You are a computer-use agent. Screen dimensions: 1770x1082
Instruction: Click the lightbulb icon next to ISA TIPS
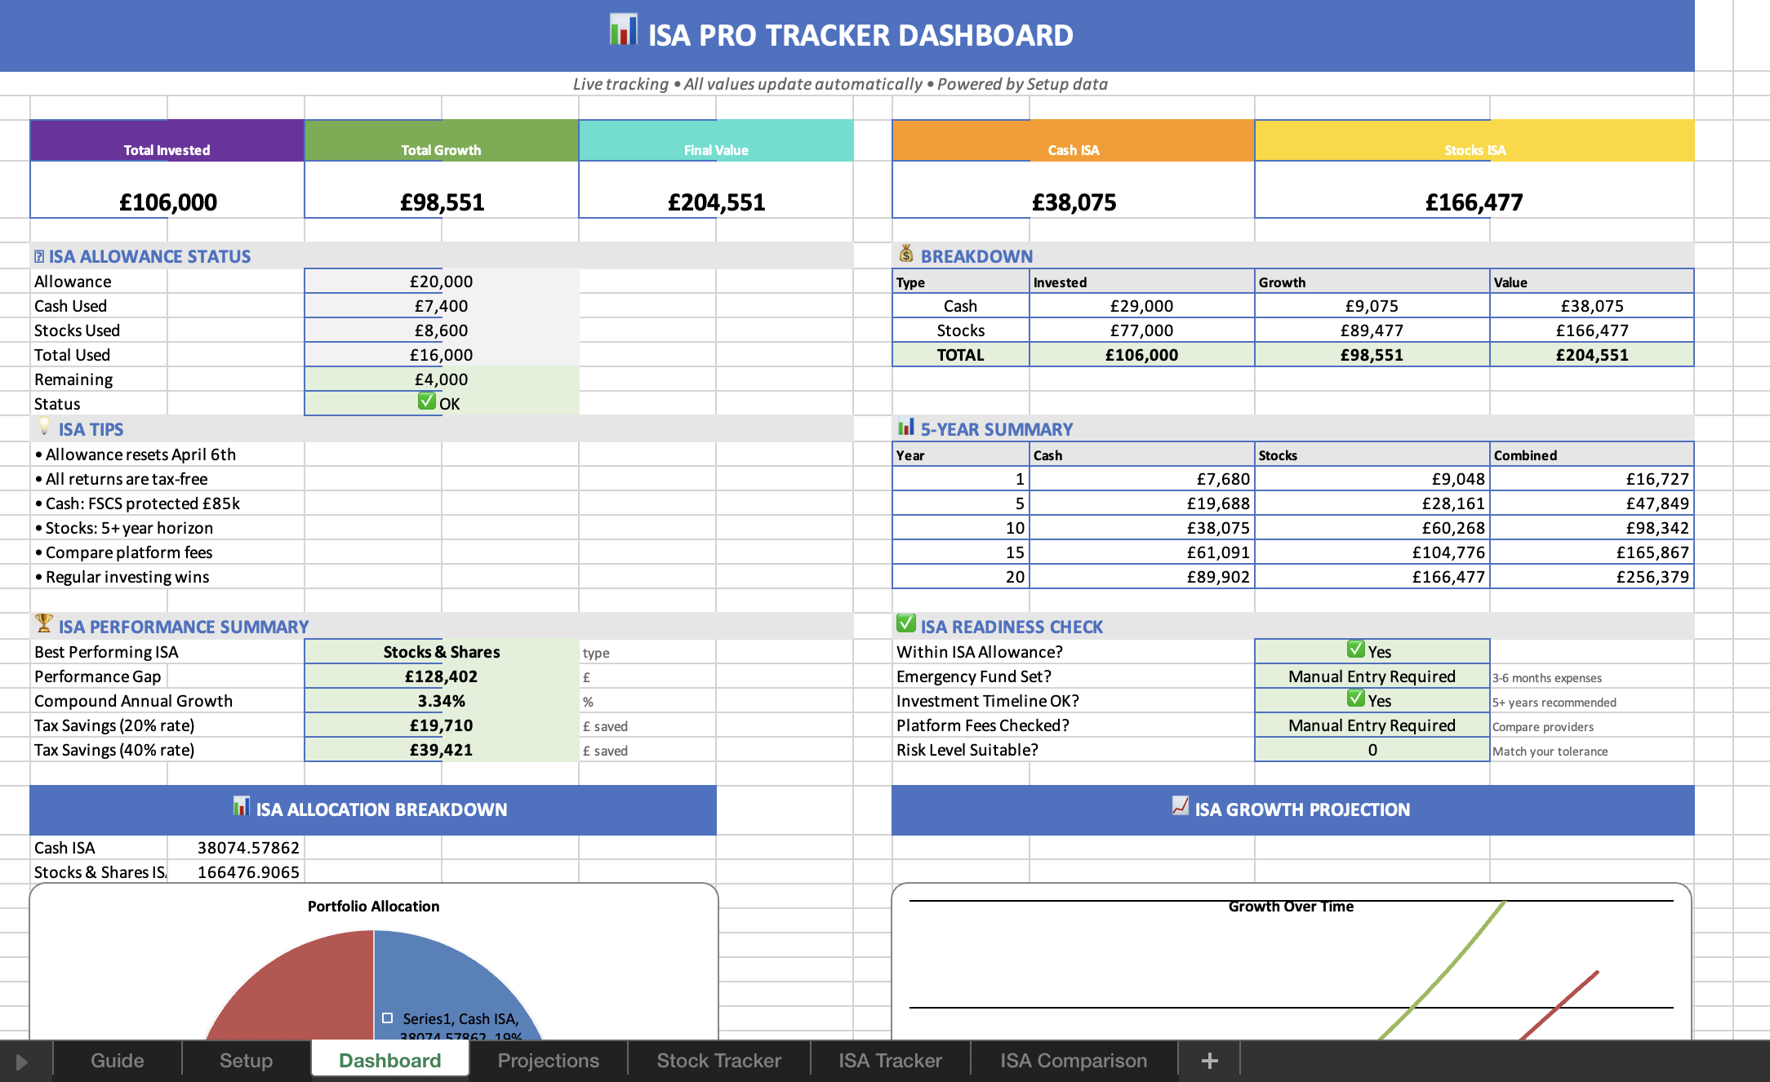point(42,428)
